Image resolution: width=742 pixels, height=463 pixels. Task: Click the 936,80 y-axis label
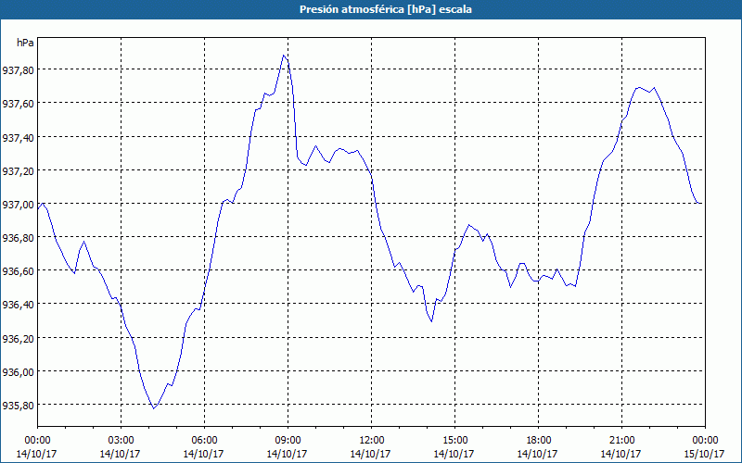(x=19, y=238)
